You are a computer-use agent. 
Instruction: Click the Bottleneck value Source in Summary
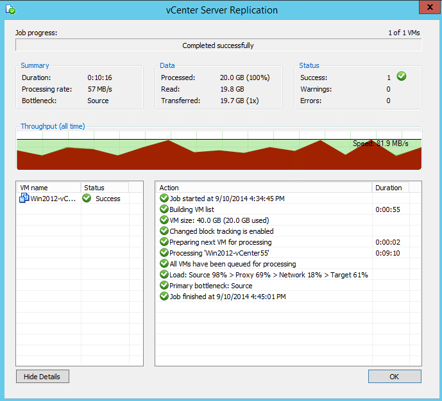98,101
